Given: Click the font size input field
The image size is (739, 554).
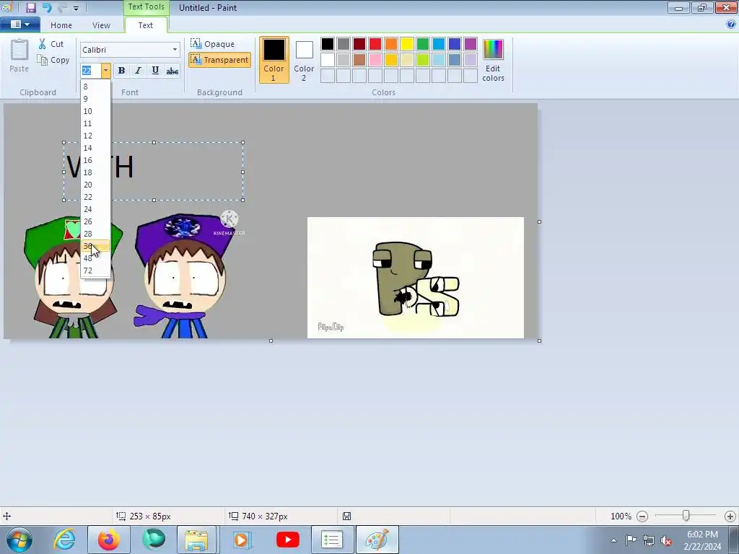Looking at the screenshot, I should [90, 71].
